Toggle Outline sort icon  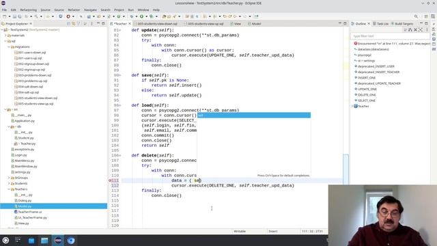click(x=410, y=29)
